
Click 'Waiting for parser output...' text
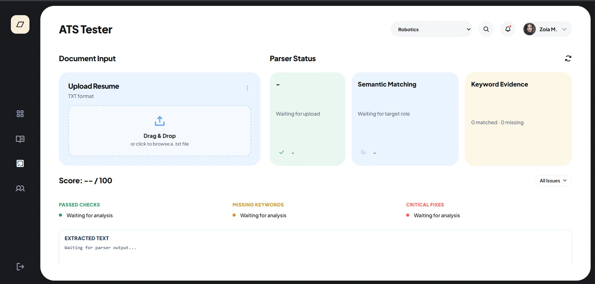click(100, 248)
